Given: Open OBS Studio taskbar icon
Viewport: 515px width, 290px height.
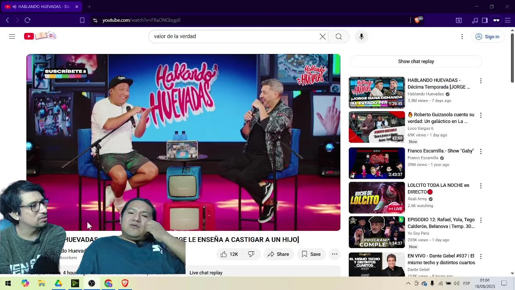Looking at the screenshot, I should click(92, 284).
